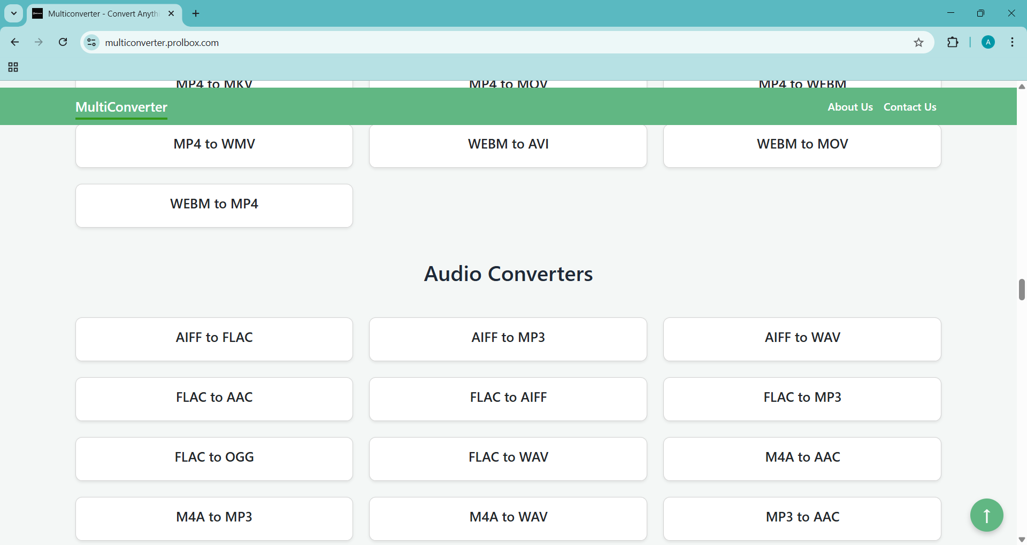Go back to the previous page
The image size is (1027, 545).
[15, 42]
